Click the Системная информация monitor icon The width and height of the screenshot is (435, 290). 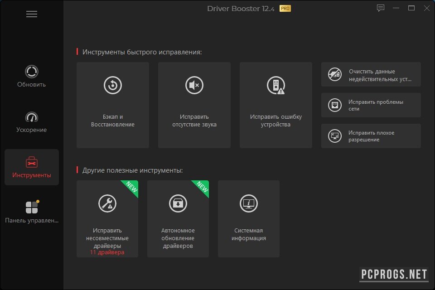pos(249,203)
